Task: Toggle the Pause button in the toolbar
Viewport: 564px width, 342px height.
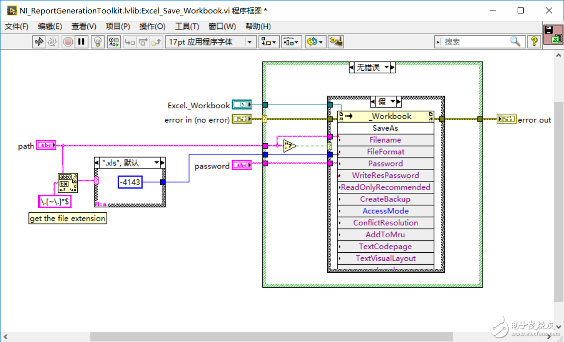Action: click(x=81, y=42)
